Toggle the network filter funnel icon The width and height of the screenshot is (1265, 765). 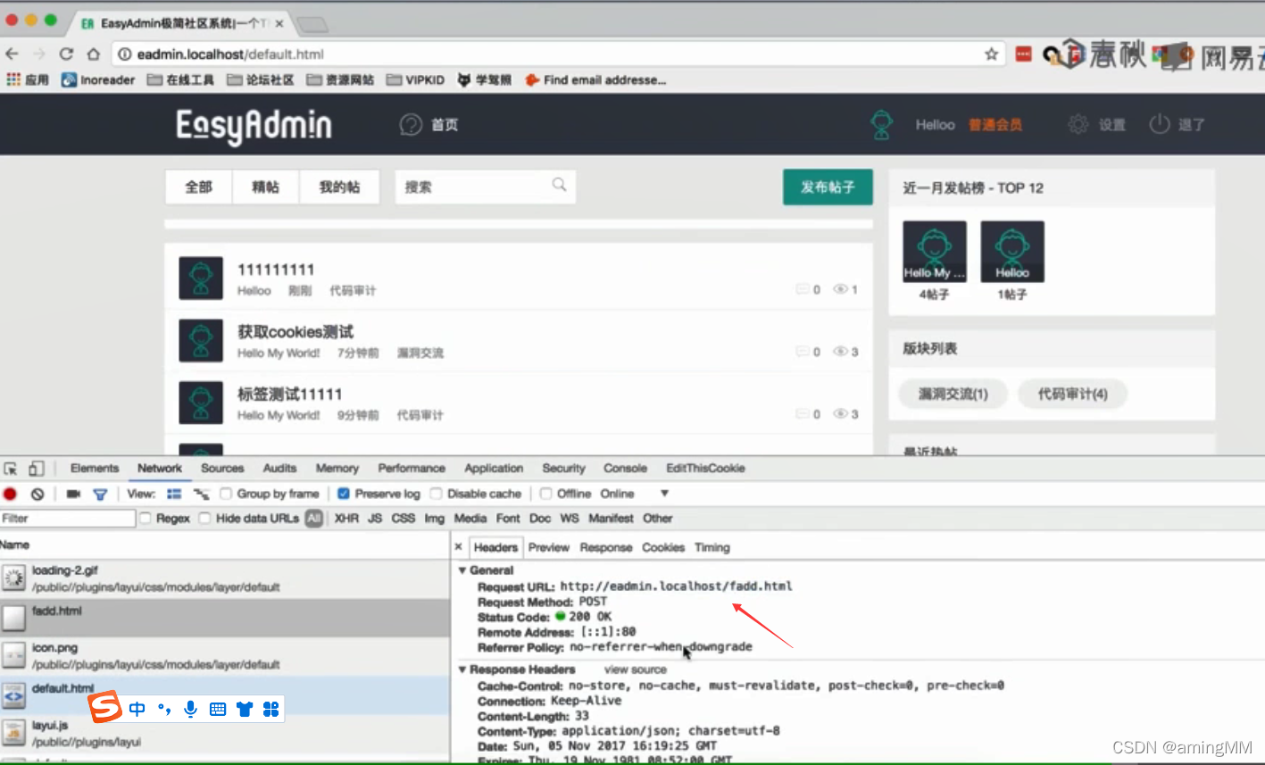pyautogui.click(x=100, y=494)
